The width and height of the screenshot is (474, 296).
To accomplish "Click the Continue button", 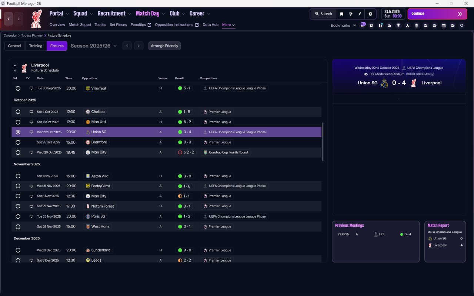I will pos(437,14).
